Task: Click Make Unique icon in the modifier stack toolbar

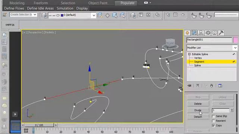Action: tap(206, 86)
